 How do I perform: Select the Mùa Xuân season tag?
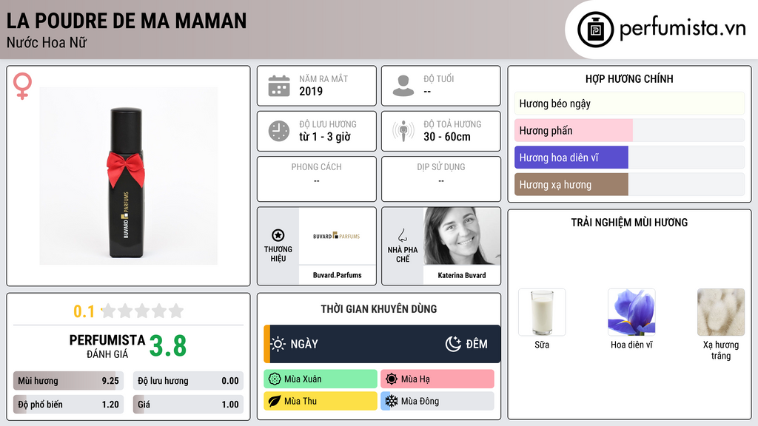321,379
